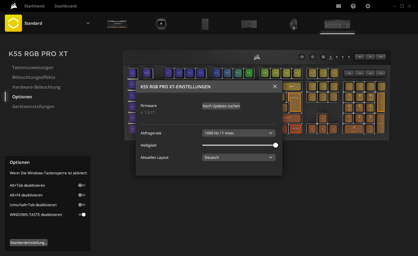The width and height of the screenshot is (418, 256).
Task: Expand the Standard profile dropdown chevron
Action: point(88,23)
